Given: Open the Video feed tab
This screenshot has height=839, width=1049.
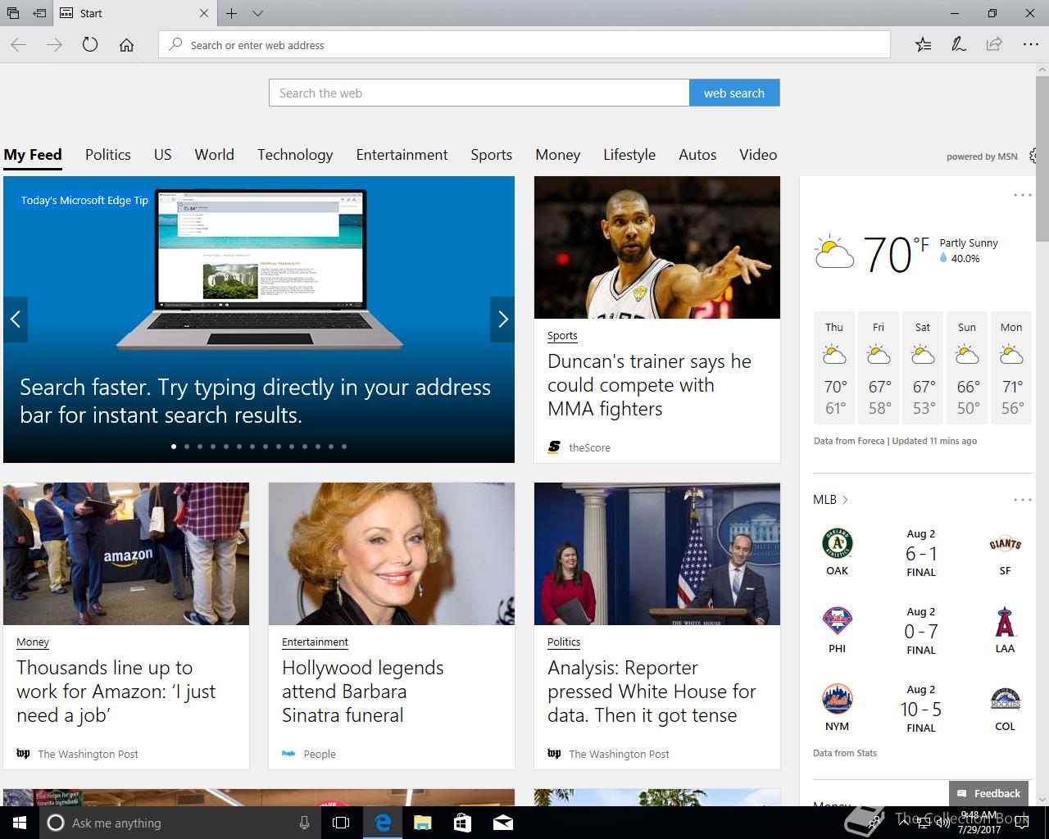Looking at the screenshot, I should click(758, 155).
